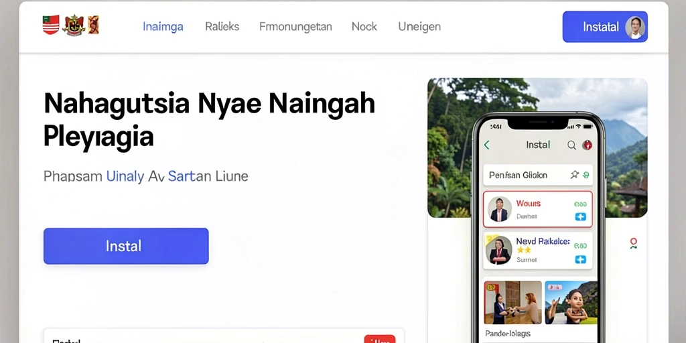
Task: Open the Nock nav tab
Action: click(364, 27)
